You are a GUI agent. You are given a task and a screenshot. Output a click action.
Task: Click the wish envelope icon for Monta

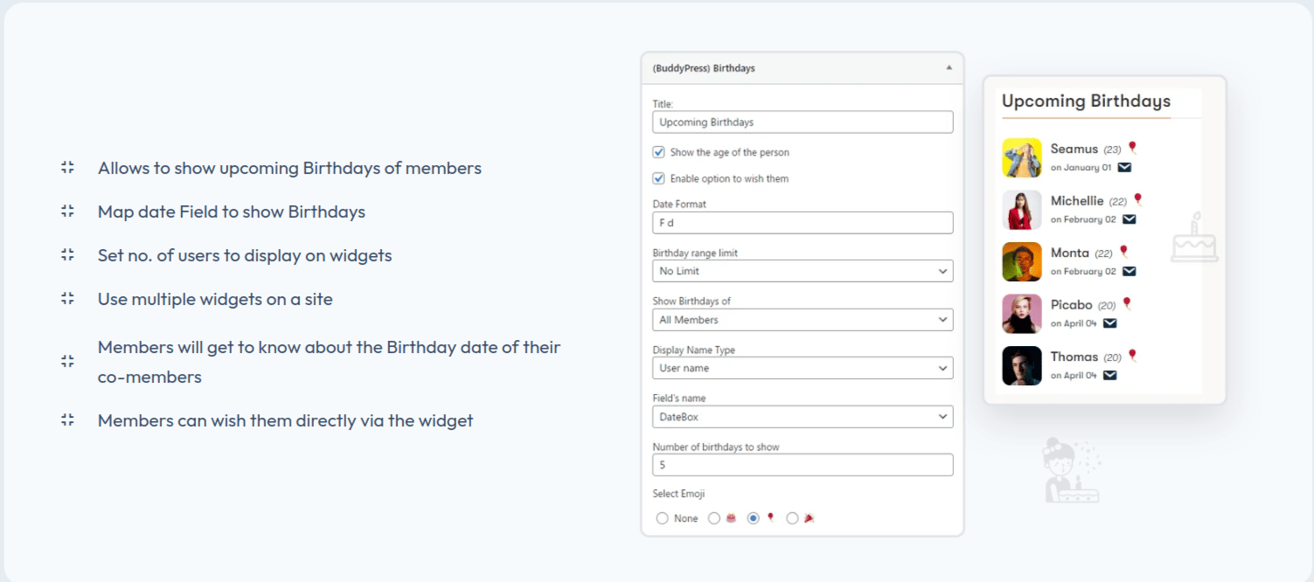(1130, 271)
